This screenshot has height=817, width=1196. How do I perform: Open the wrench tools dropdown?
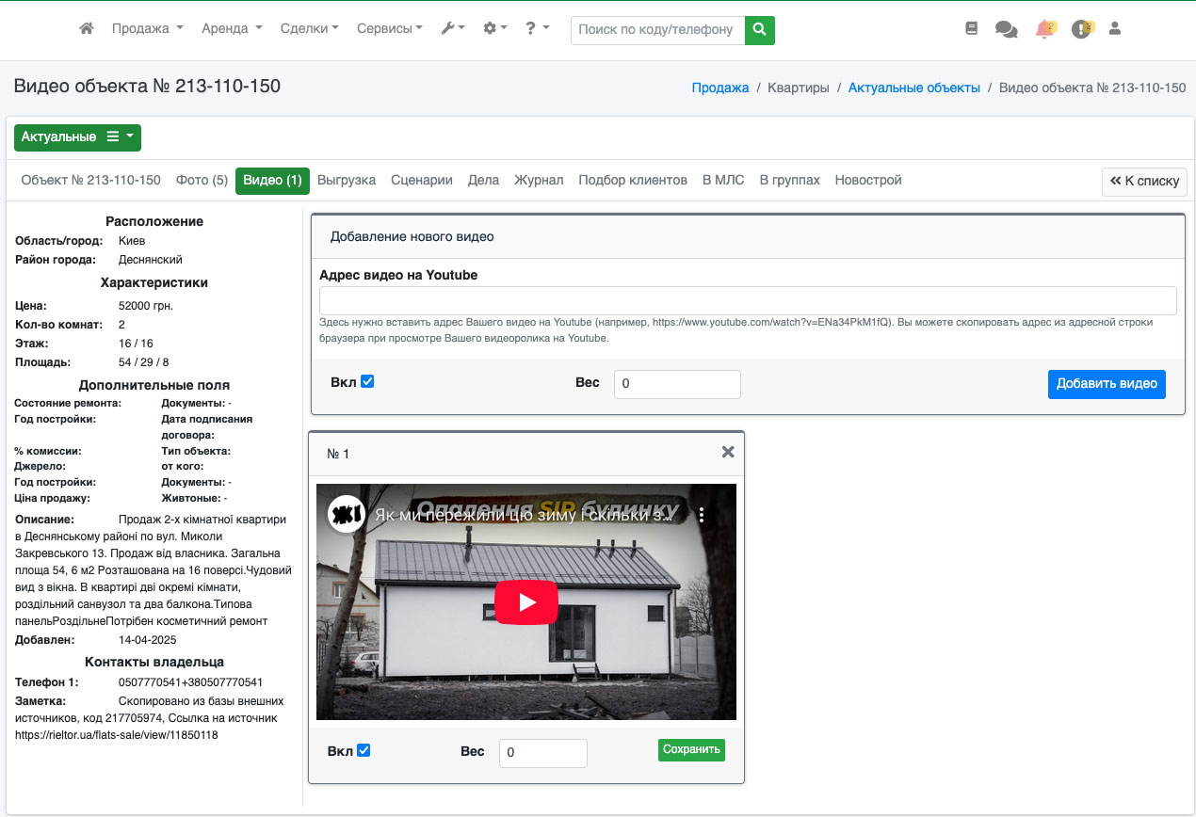tap(452, 29)
